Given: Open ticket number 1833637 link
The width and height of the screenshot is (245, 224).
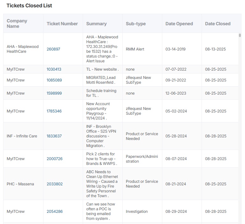Looking at the screenshot, I should click(54, 136).
